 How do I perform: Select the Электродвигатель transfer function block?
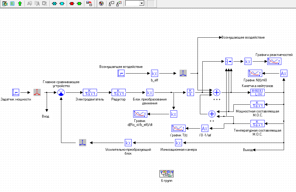pos(89,92)
